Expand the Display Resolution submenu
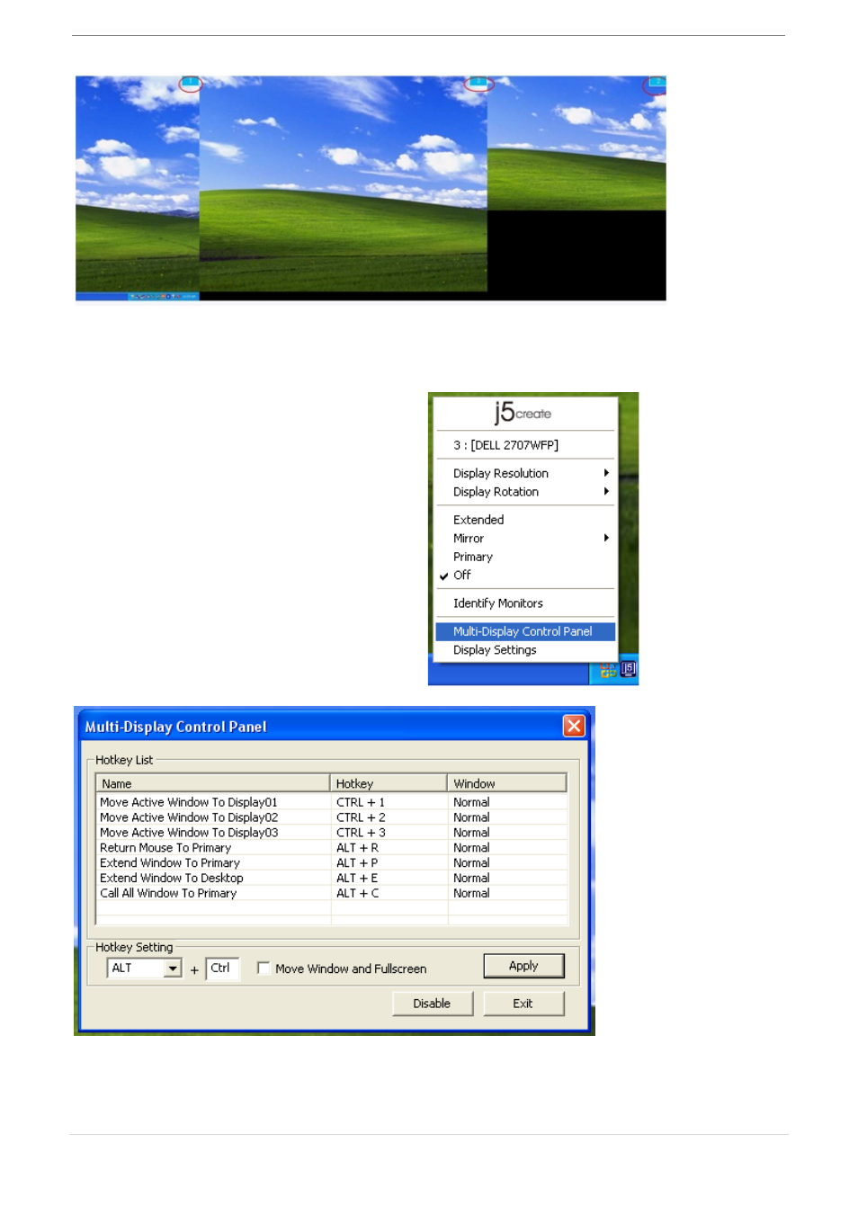Viewport: 858px width, 1214px height. click(x=525, y=473)
